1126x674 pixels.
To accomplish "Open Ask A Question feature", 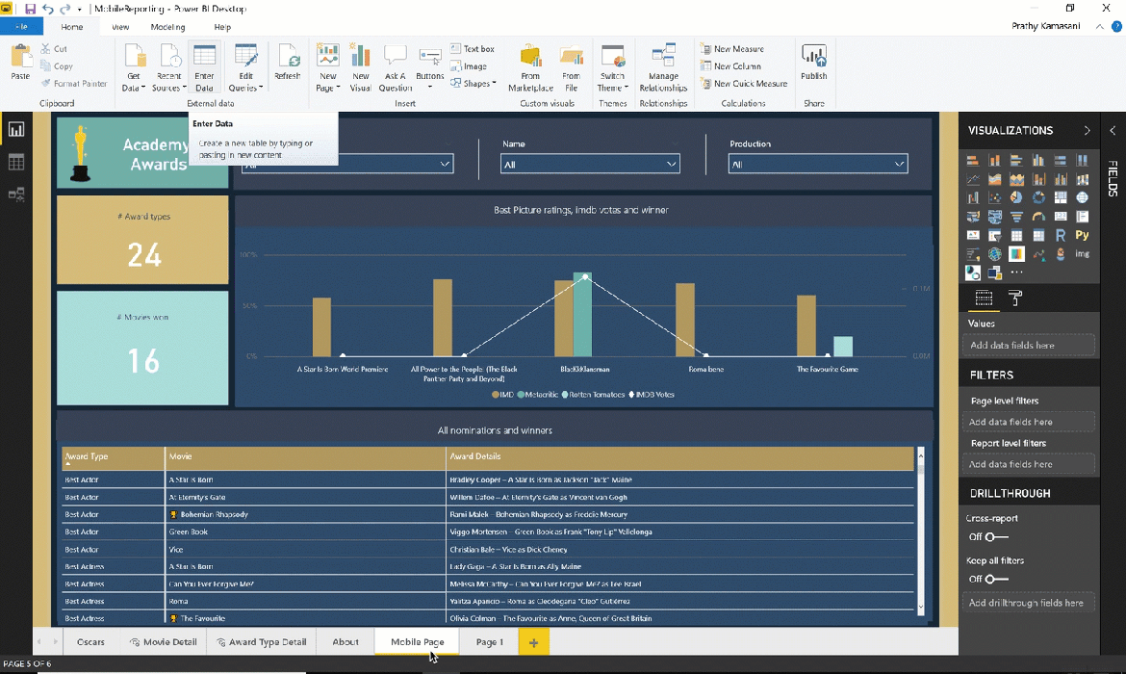I will coord(395,67).
